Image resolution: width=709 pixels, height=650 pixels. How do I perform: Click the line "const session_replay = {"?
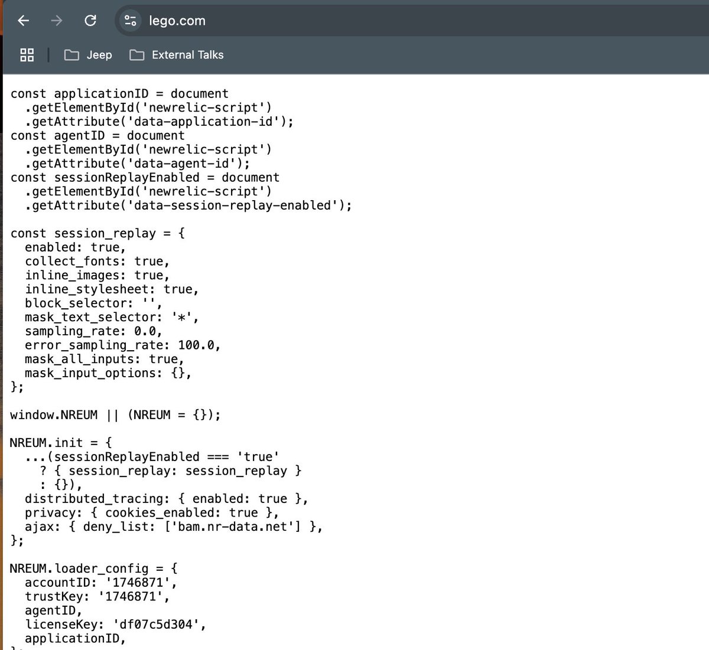point(97,234)
